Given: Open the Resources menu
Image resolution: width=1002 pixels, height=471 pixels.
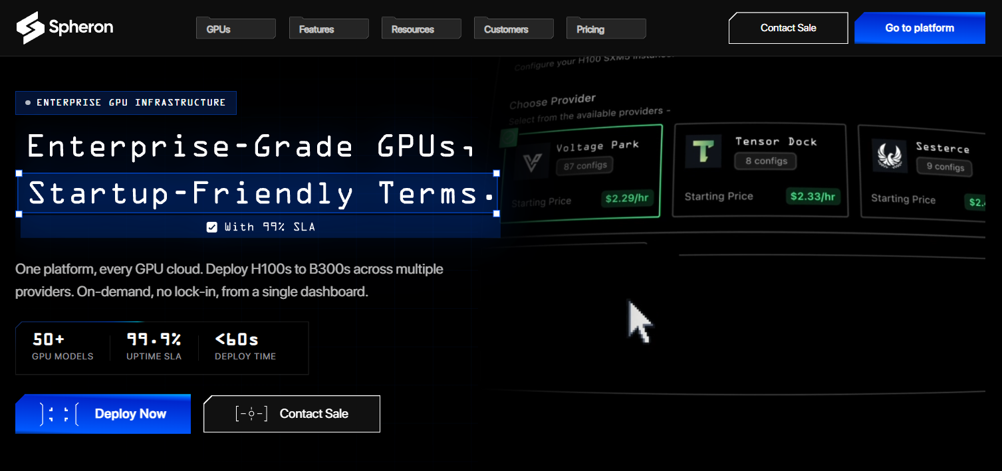Looking at the screenshot, I should pos(421,29).
